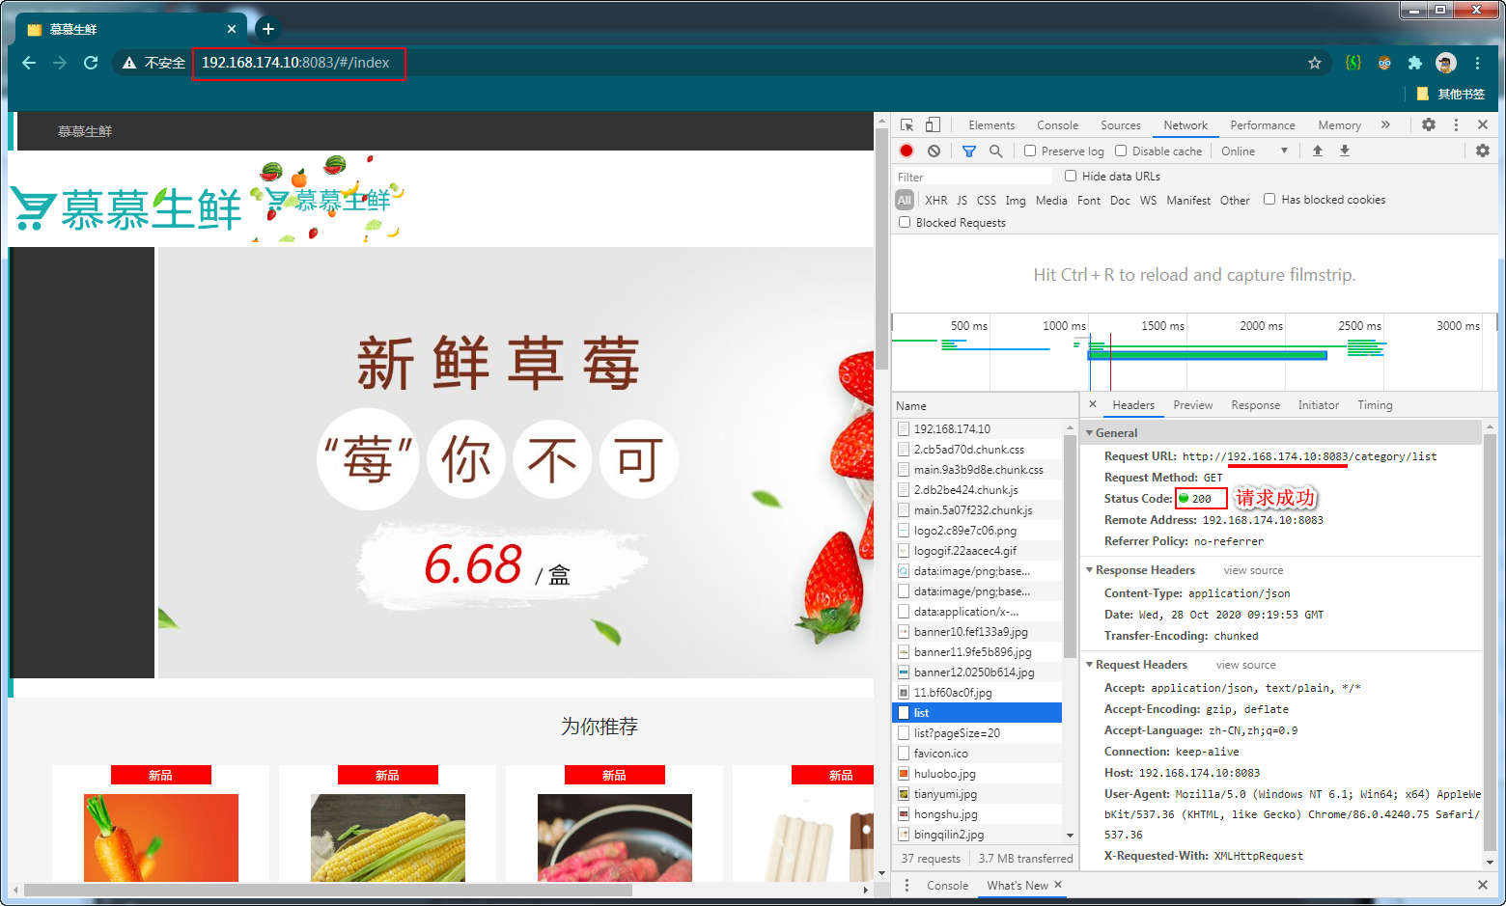Close the bottom DevTools drawer

pyautogui.click(x=1483, y=885)
